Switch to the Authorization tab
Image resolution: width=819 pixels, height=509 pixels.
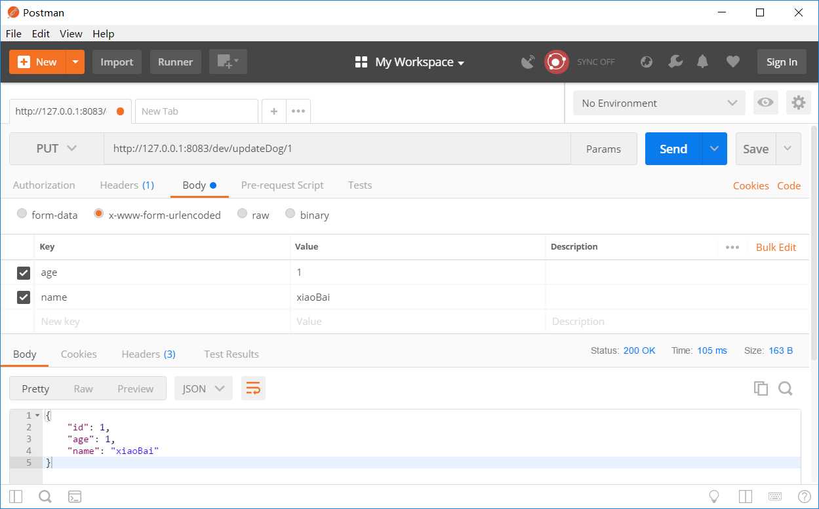pos(44,185)
